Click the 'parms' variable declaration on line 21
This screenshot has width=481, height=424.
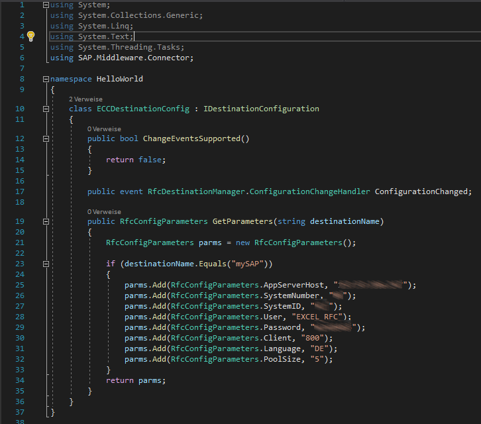pyautogui.click(x=210, y=242)
